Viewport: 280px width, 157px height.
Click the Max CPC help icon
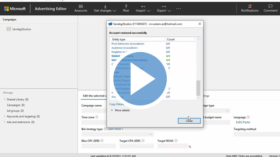[102, 141]
